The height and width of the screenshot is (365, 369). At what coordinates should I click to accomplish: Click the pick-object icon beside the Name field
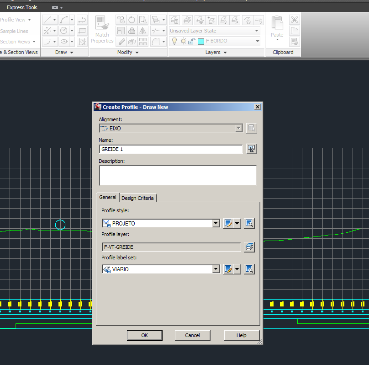[x=251, y=149]
